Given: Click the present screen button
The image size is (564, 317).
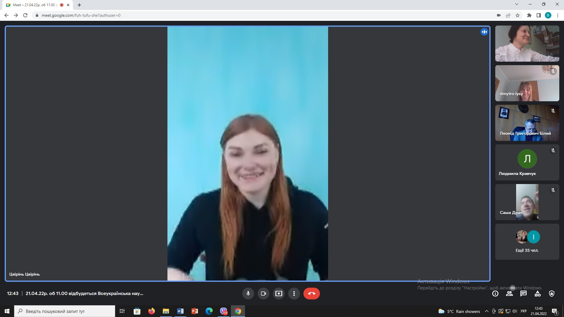Looking at the screenshot, I should click(278, 294).
